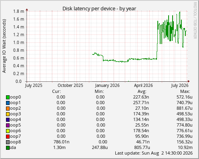Click the oop2 orange legend swatch
The height and width of the screenshot is (159, 199).
pyautogui.click(x=8, y=109)
